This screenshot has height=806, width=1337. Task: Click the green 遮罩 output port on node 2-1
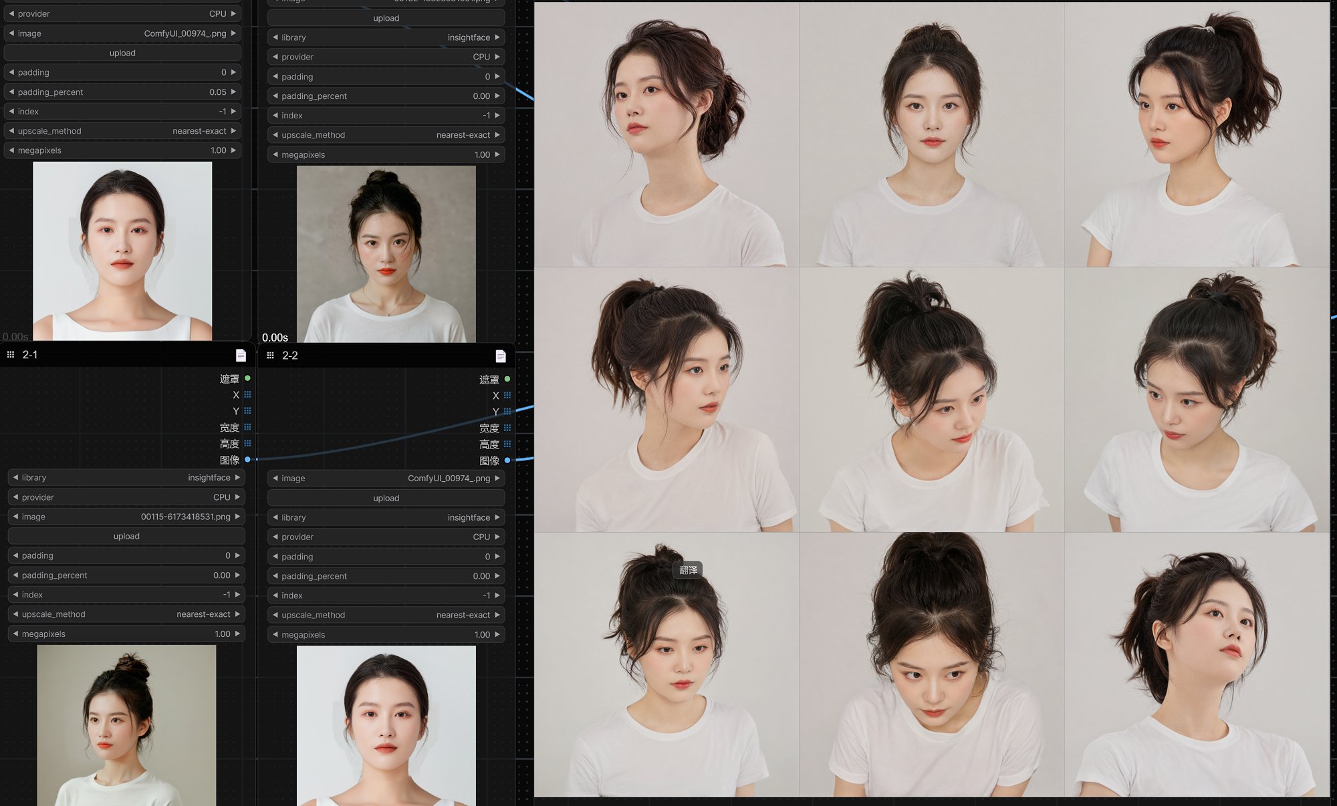tap(247, 378)
